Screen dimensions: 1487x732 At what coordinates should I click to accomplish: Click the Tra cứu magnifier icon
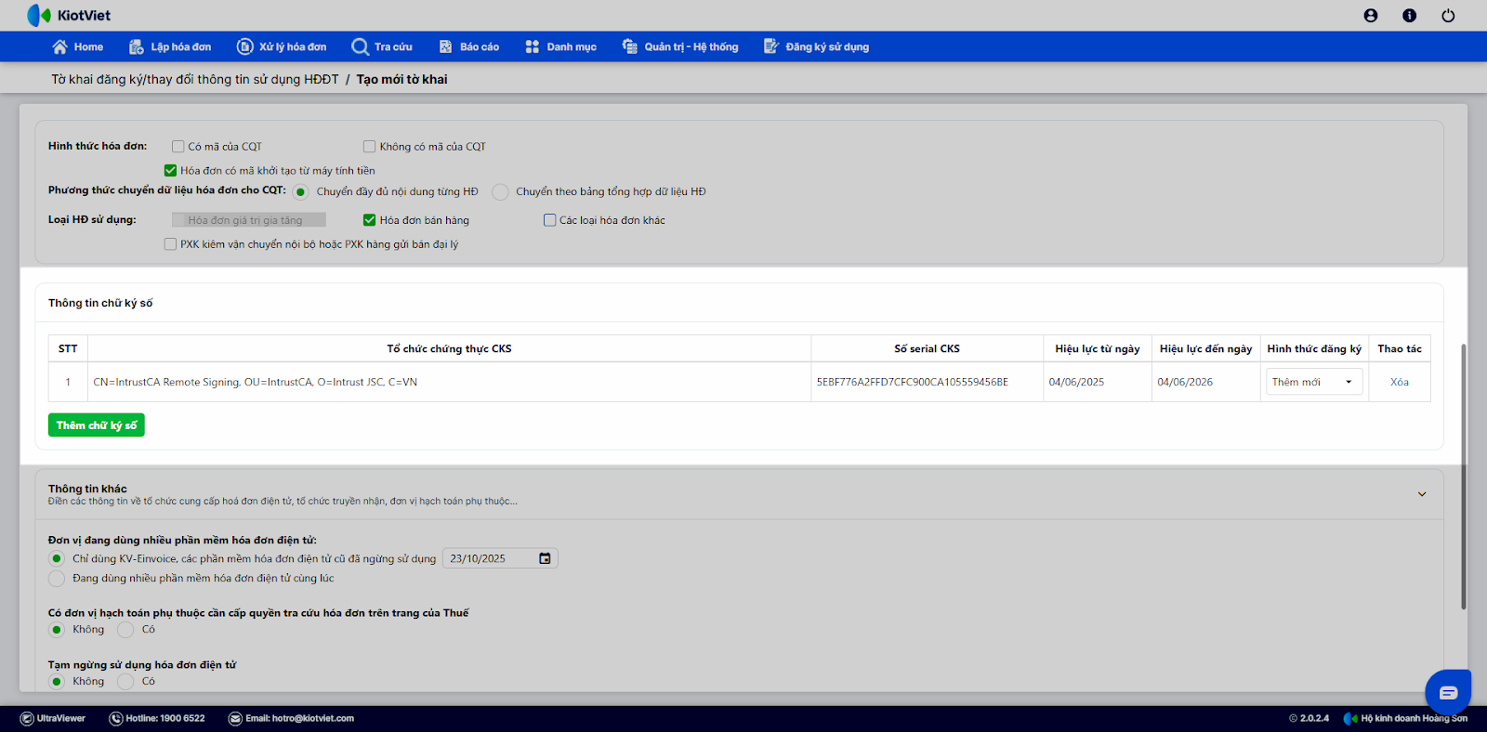[360, 46]
